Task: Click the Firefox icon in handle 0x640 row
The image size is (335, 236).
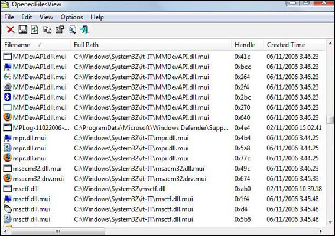Action: 7,117
